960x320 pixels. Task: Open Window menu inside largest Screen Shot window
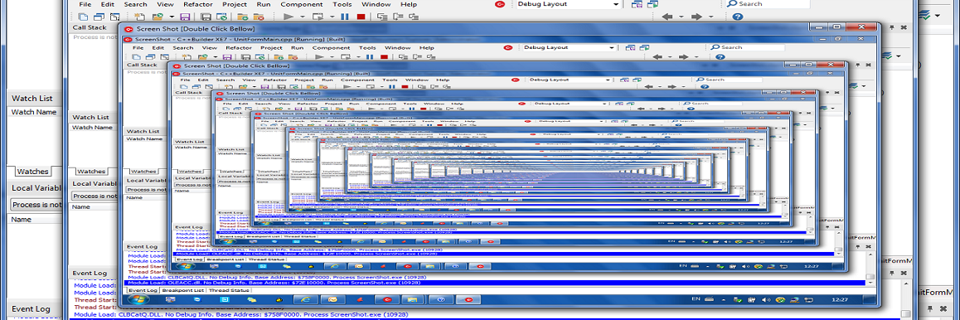click(397, 48)
